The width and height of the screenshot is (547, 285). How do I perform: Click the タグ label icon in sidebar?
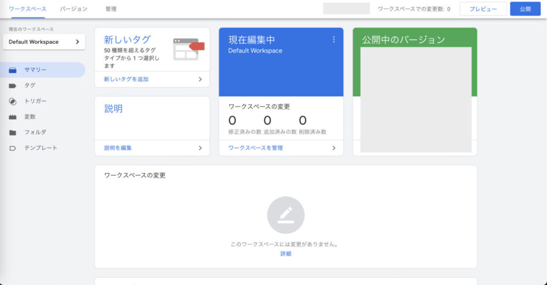tap(13, 86)
